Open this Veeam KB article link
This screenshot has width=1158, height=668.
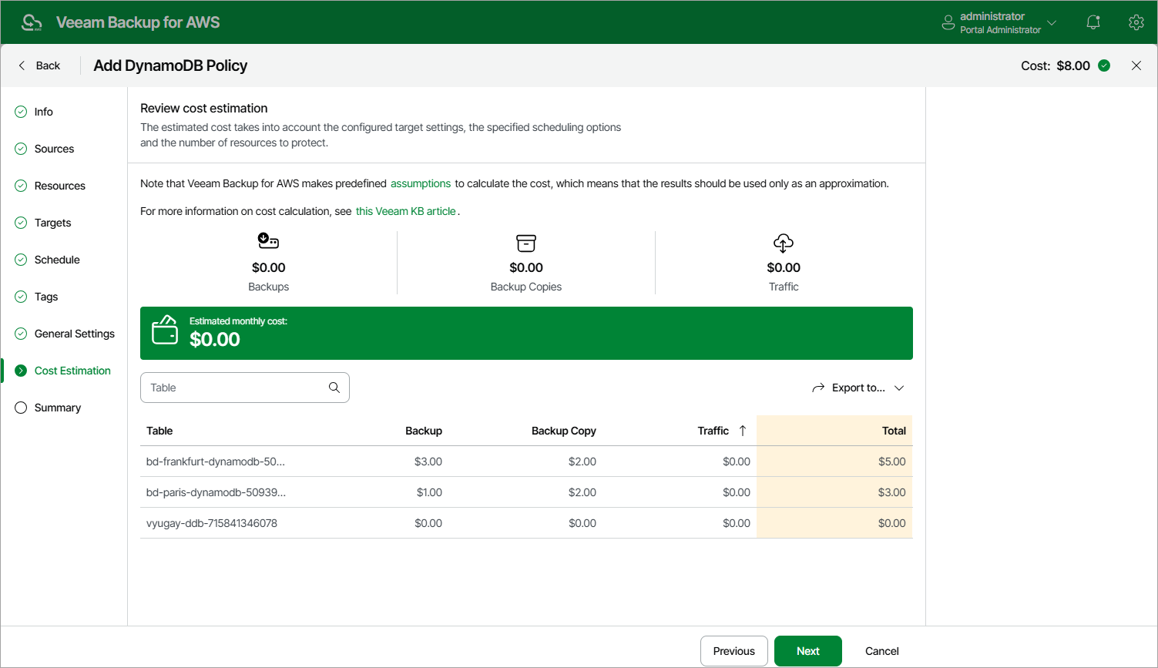coord(406,211)
